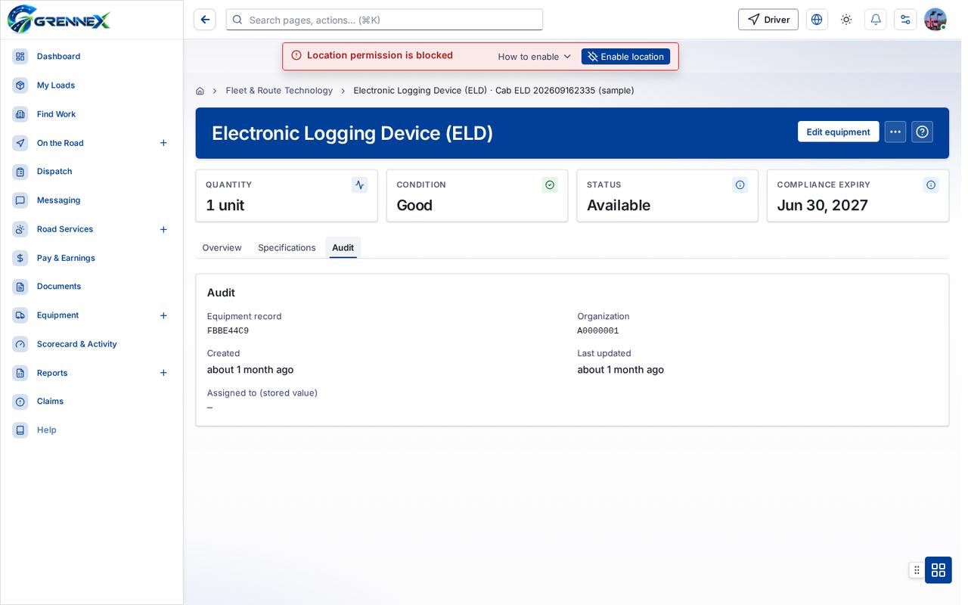
Task: Follow the Fleet & Route Technology breadcrumb
Action: [279, 91]
